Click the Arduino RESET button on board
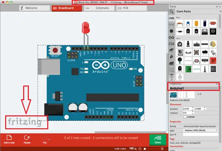 55,50
